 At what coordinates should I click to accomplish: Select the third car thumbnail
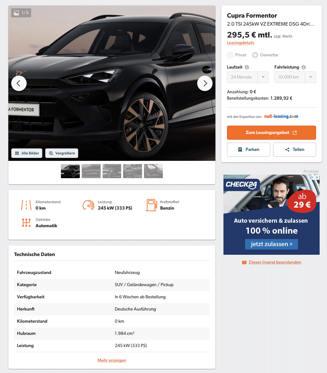pyautogui.click(x=112, y=171)
